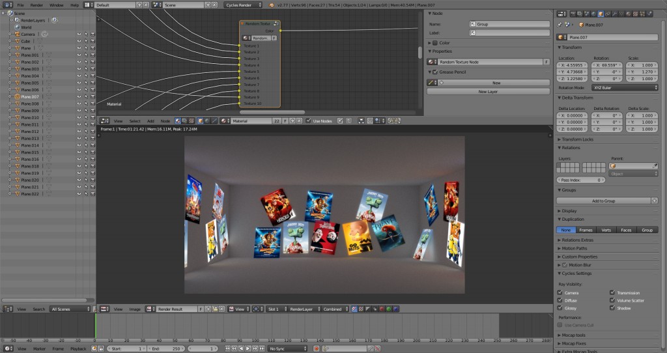Select texture nodes tree type icon
The height and width of the screenshot is (353, 667).
tap(192, 120)
